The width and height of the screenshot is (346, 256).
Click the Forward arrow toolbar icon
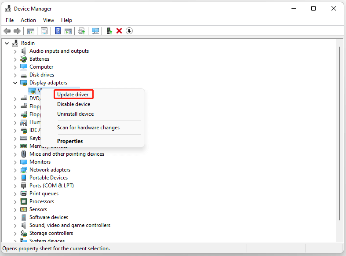point(17,31)
